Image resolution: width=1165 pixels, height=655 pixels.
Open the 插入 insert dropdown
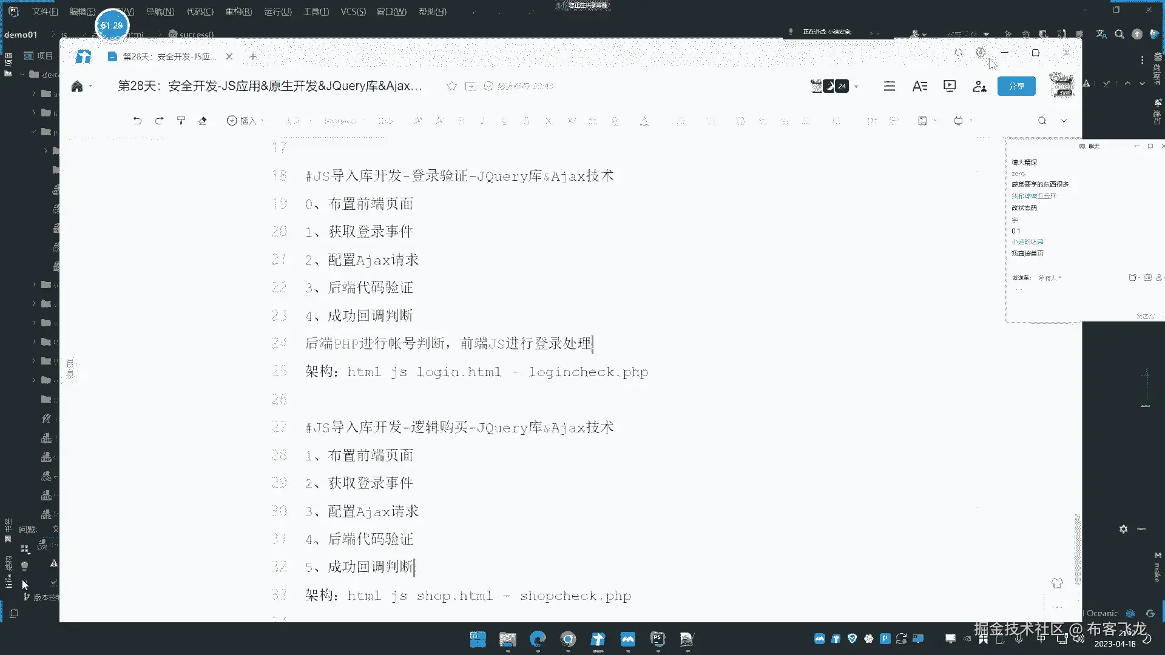coord(245,121)
